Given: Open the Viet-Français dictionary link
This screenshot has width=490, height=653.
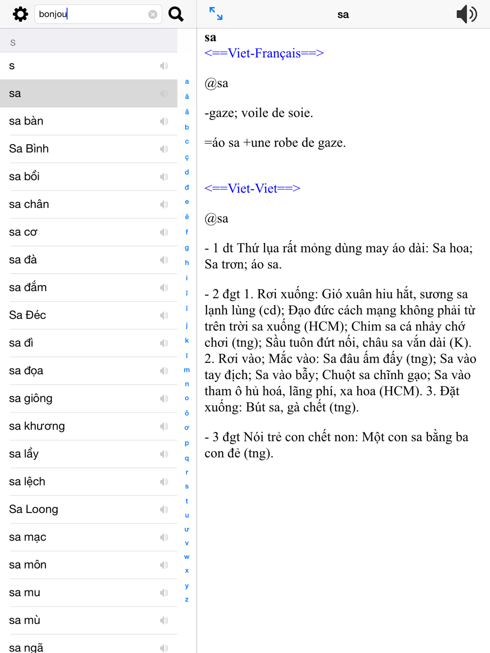Looking at the screenshot, I should (x=264, y=53).
